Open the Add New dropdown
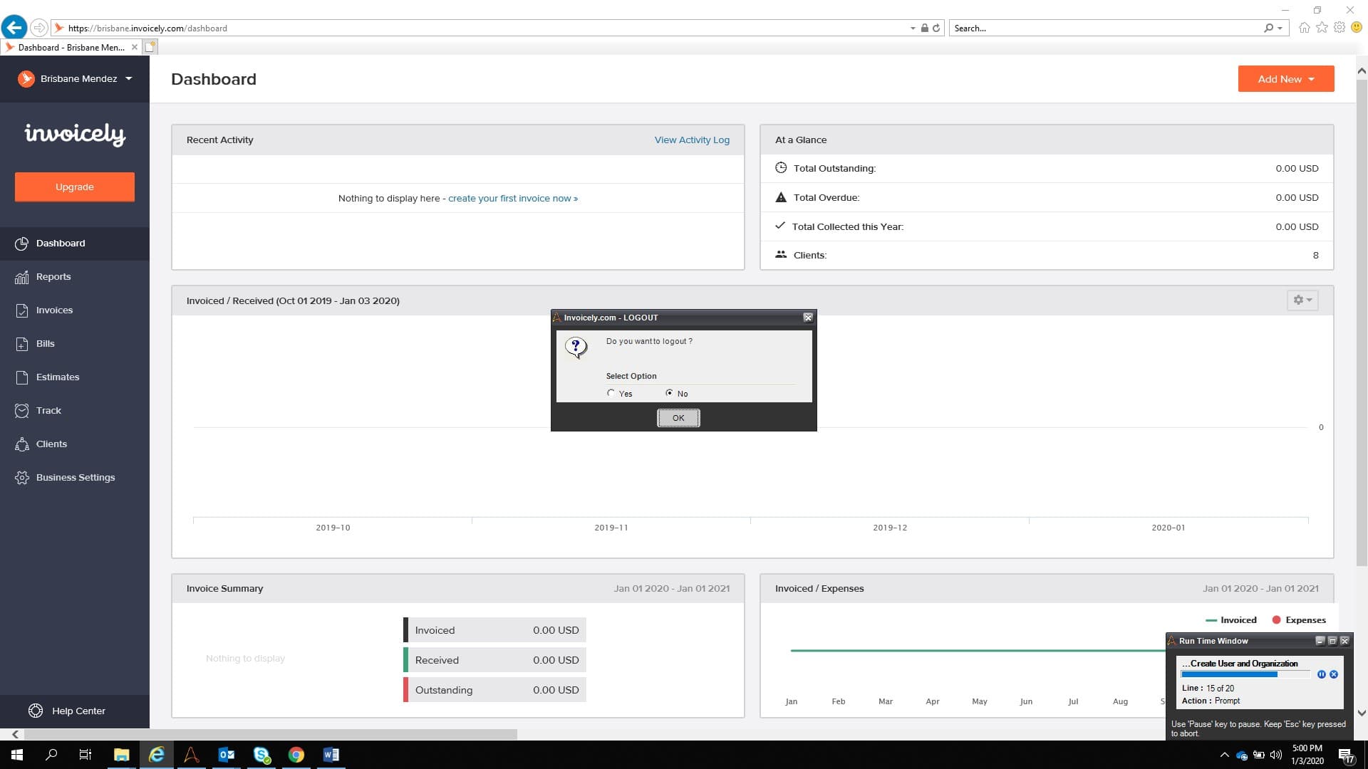Image resolution: width=1368 pixels, height=769 pixels. pyautogui.click(x=1286, y=79)
